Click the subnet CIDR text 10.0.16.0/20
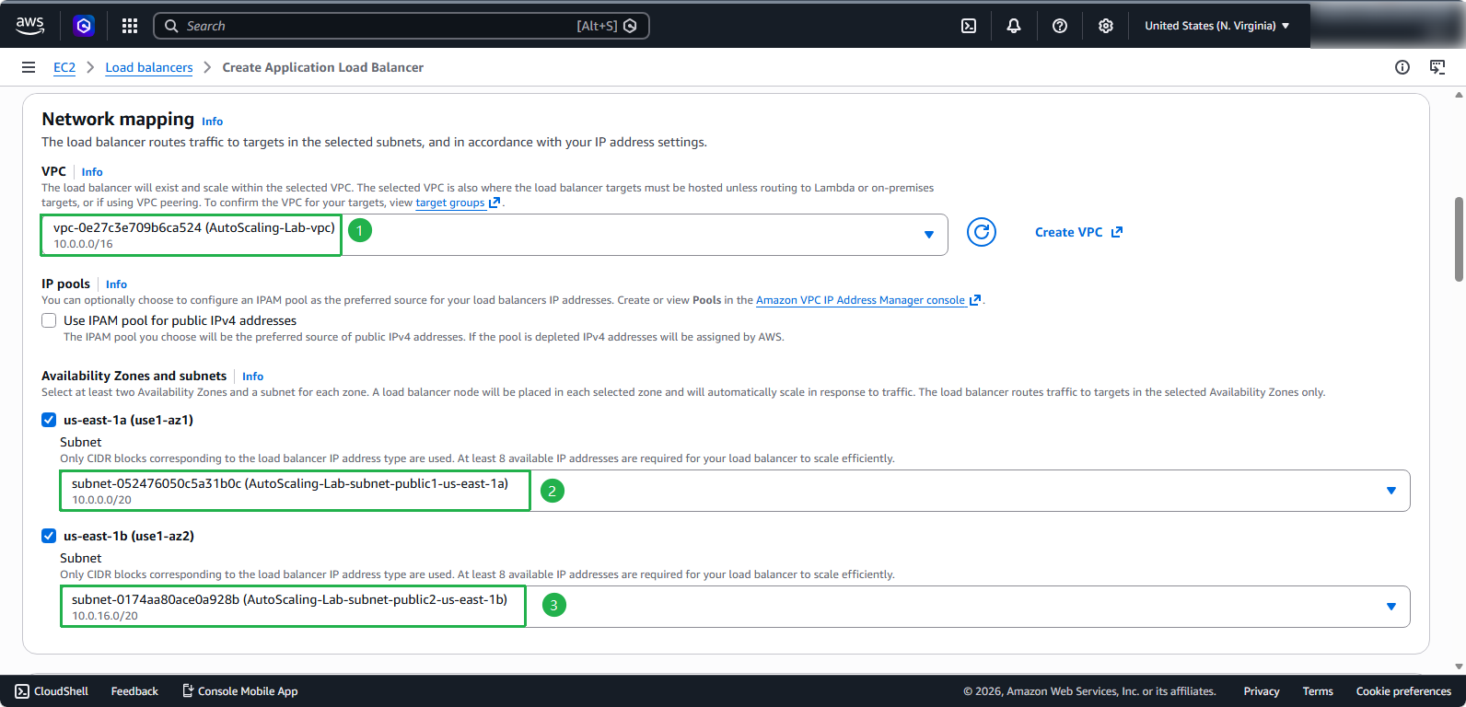Image resolution: width=1466 pixels, height=707 pixels. pos(105,616)
